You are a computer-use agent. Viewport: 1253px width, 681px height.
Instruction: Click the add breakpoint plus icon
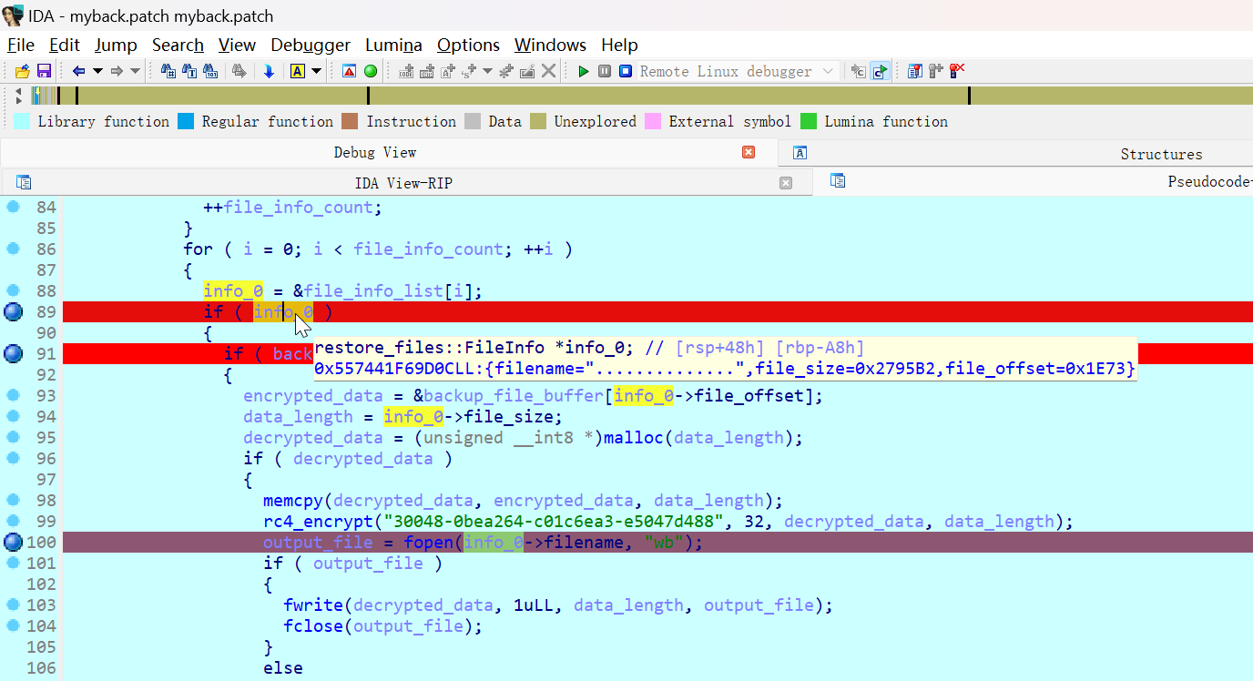point(936,71)
